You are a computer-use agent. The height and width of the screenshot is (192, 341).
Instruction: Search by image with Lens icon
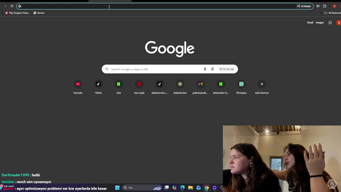coord(212,69)
